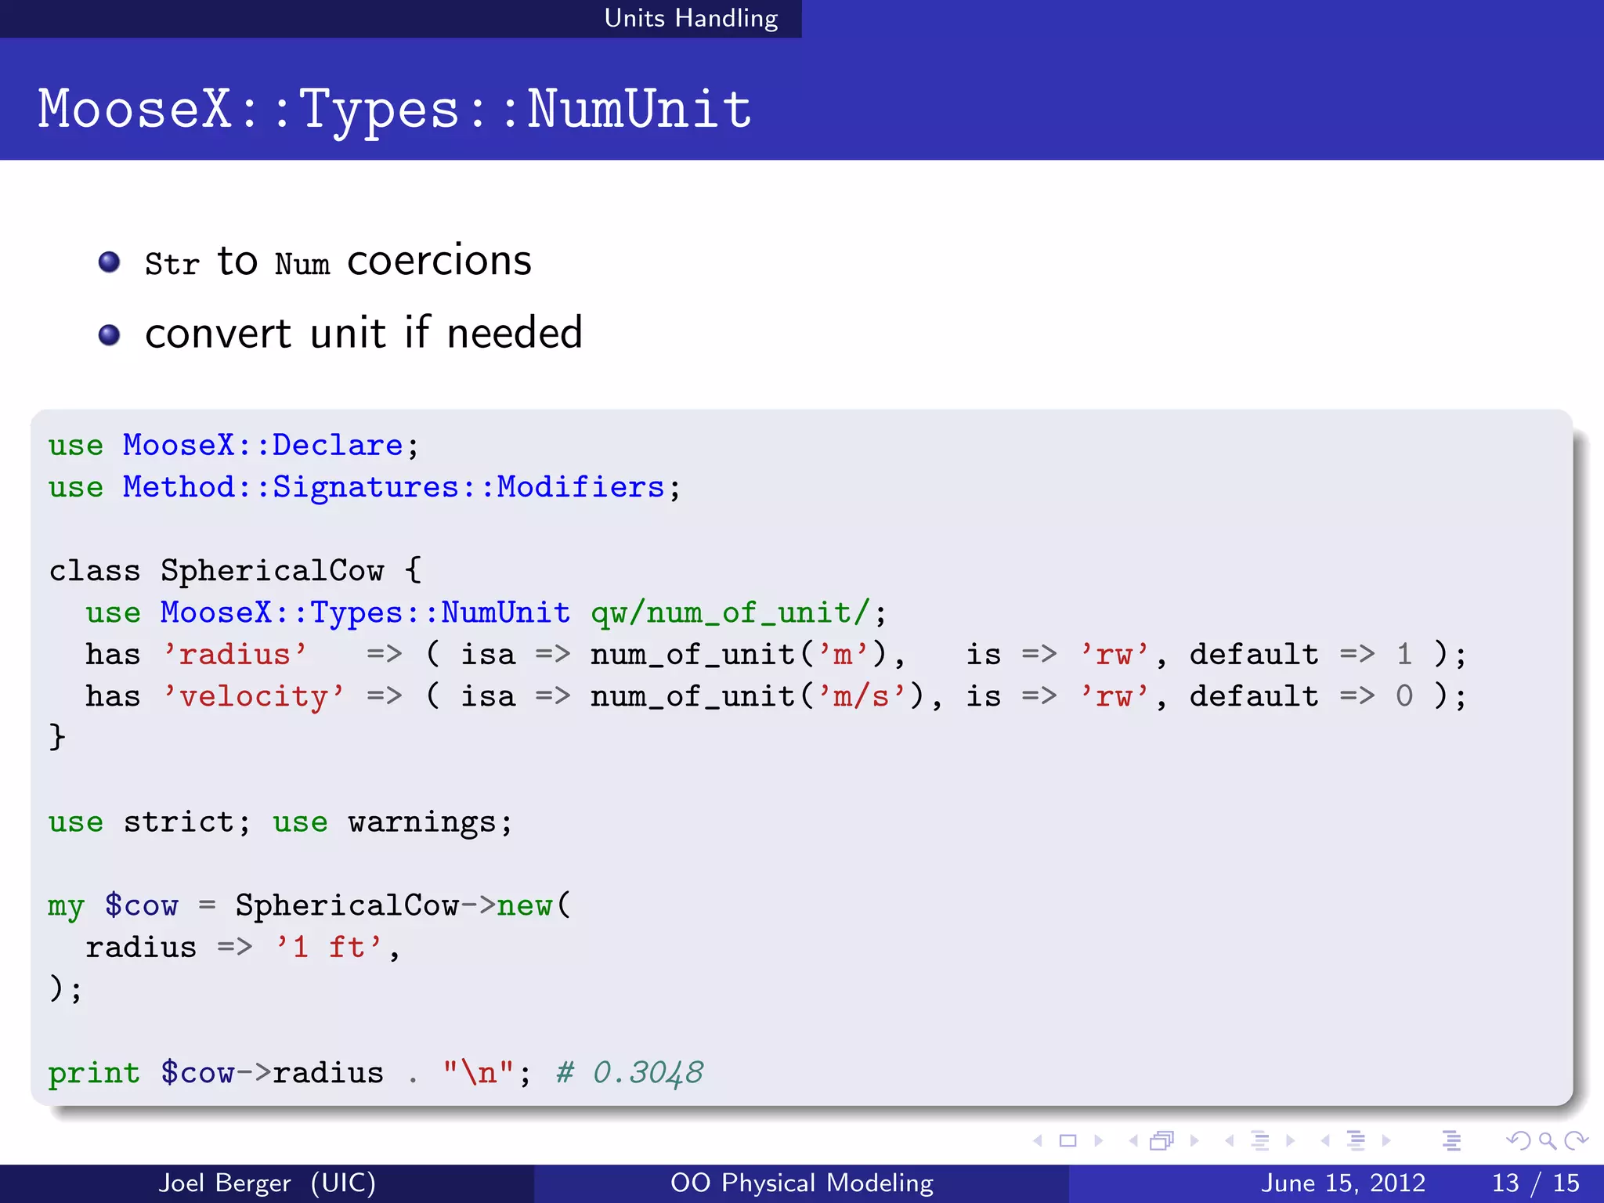The height and width of the screenshot is (1203, 1604).
Task: Click the slide rectangle navigation icon
Action: (1068, 1141)
